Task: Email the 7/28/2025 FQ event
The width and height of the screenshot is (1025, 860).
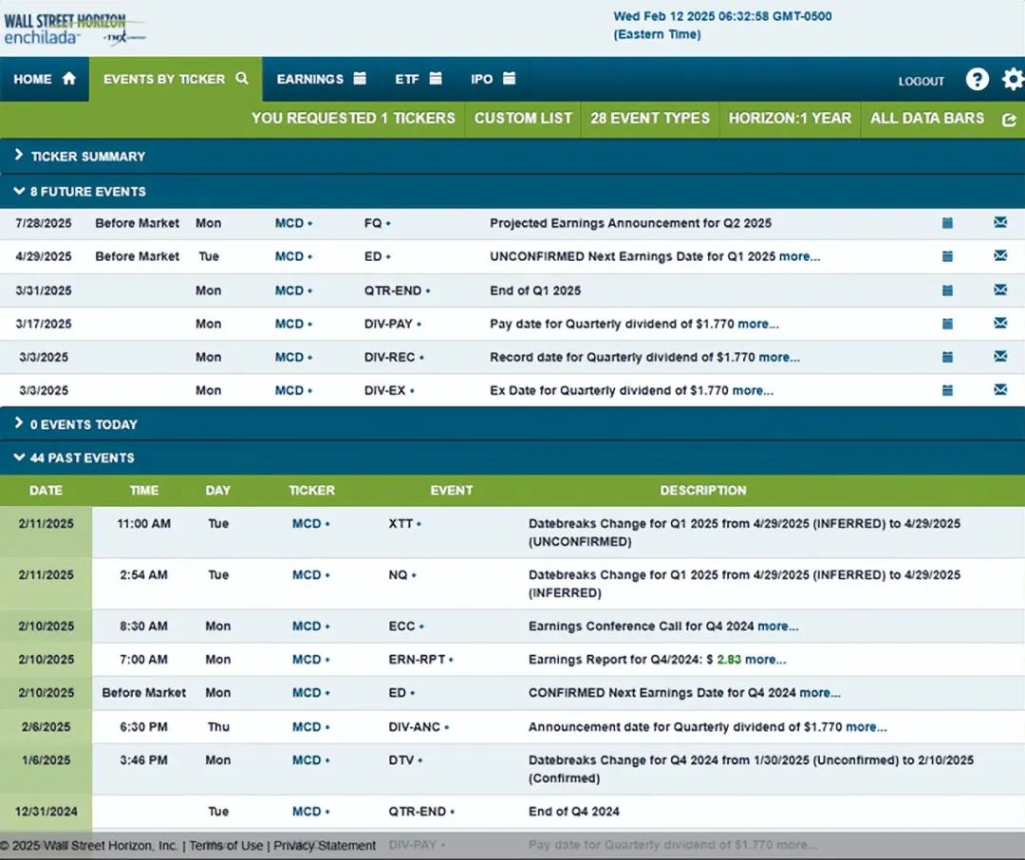Action: click(1000, 222)
